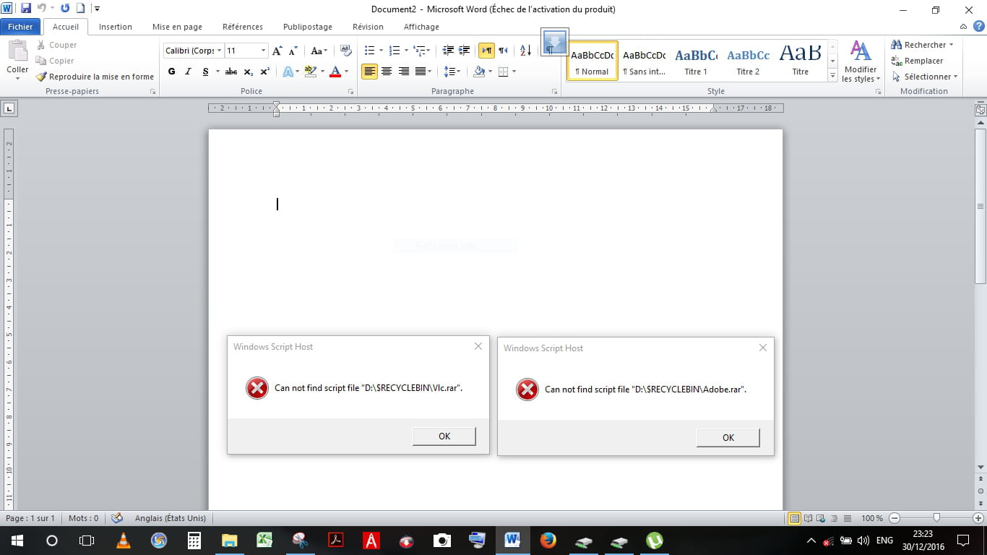987x555 pixels.
Task: Minimize the ribbon with the caret icon
Action: pyautogui.click(x=965, y=27)
